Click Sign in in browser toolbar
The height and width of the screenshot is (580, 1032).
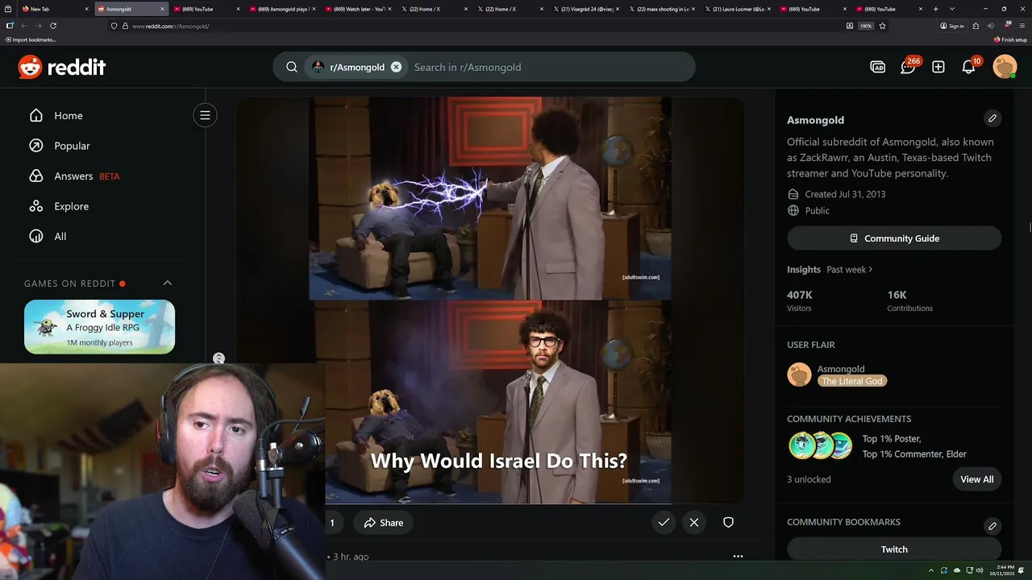click(x=952, y=26)
